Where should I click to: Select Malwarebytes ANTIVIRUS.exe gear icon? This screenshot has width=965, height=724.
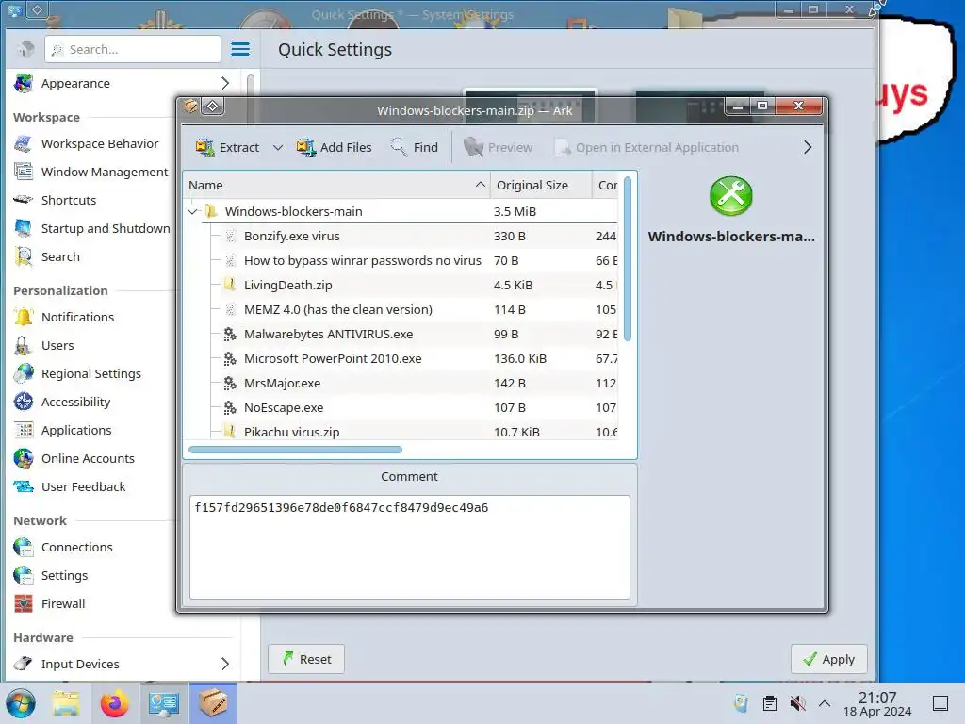[x=230, y=335]
